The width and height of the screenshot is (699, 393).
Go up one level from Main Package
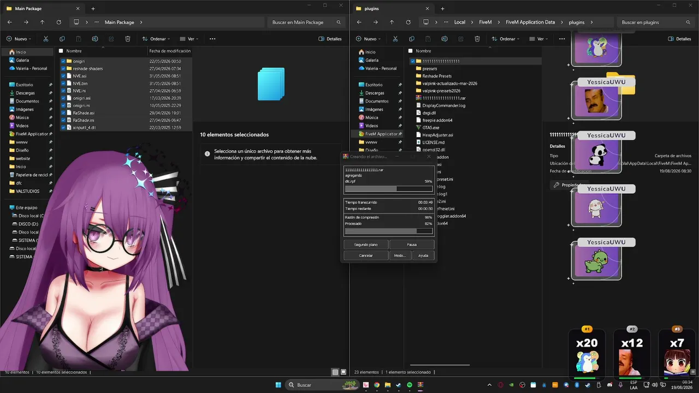point(42,22)
